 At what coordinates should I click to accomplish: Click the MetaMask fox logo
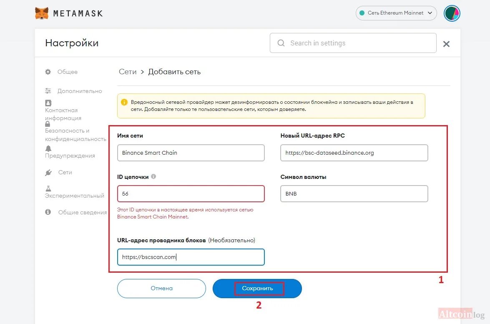(42, 13)
